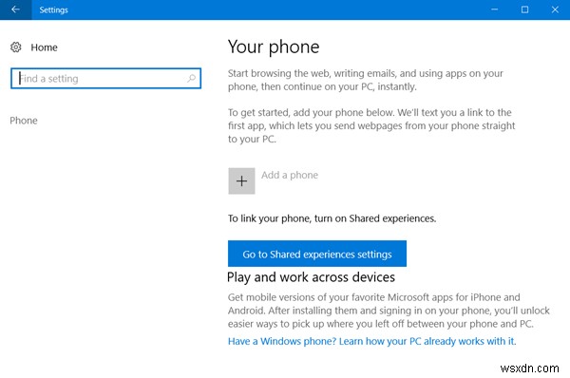The height and width of the screenshot is (378, 570).
Task: Select Phone in the sidebar
Action: pos(24,121)
